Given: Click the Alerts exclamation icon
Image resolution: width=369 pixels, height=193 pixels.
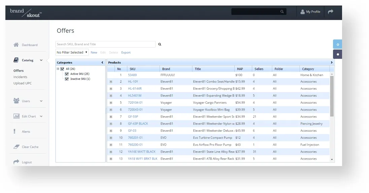Looking at the screenshot, I should pos(14,131).
